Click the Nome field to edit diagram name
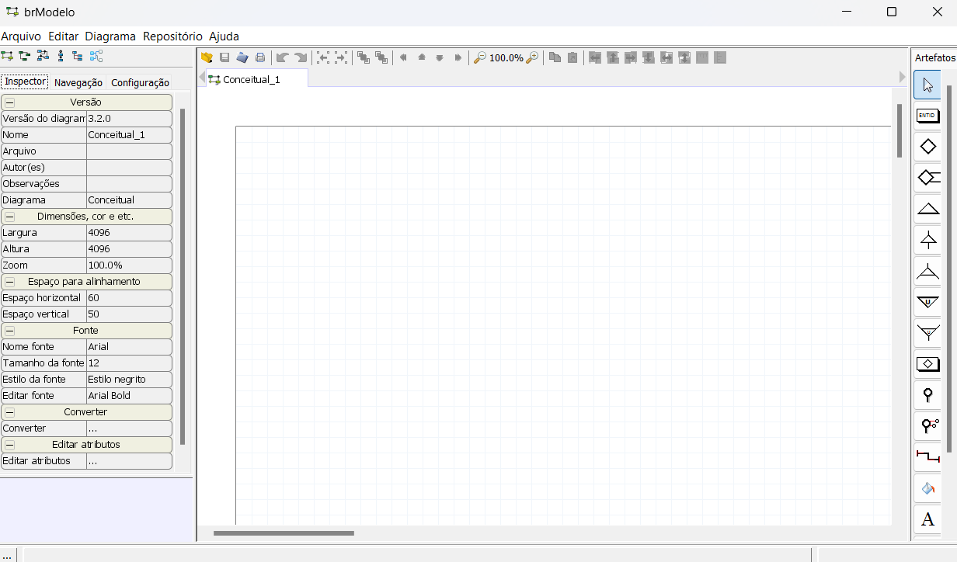Screen dimensions: 957x562 [129, 134]
